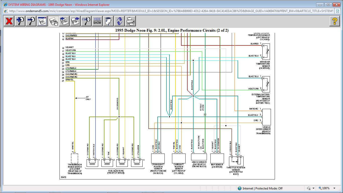Select the FIG hand pan tool
This screenshot has height=193, width=343.
coord(53,21)
